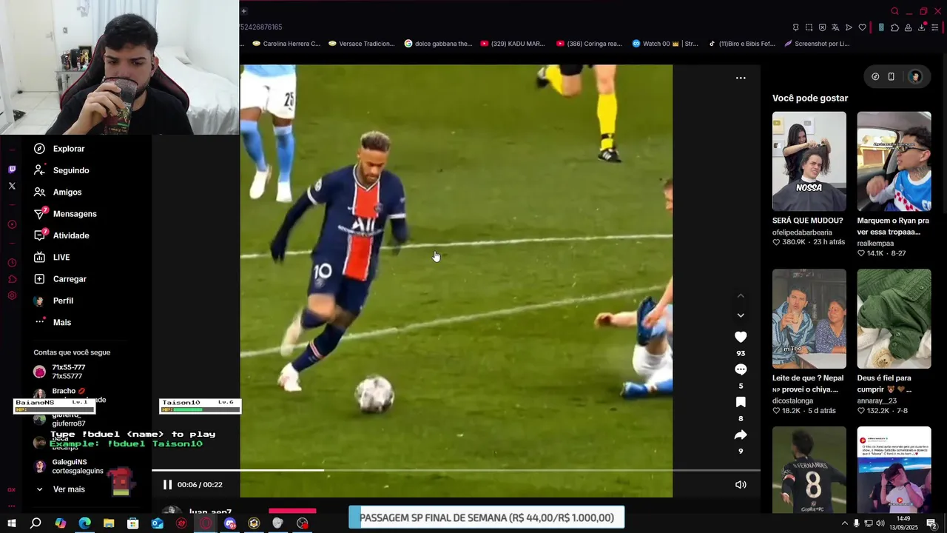Open phone app icon in top pill
947x533 pixels.
pos(892,77)
